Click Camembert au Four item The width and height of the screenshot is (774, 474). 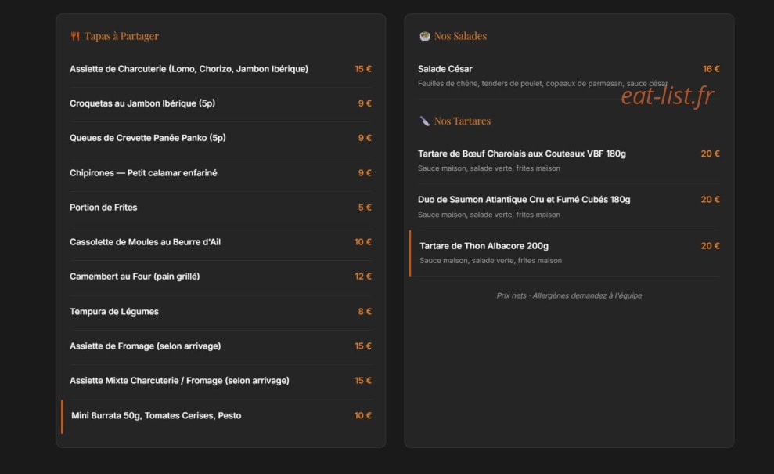pyautogui.click(x=221, y=277)
